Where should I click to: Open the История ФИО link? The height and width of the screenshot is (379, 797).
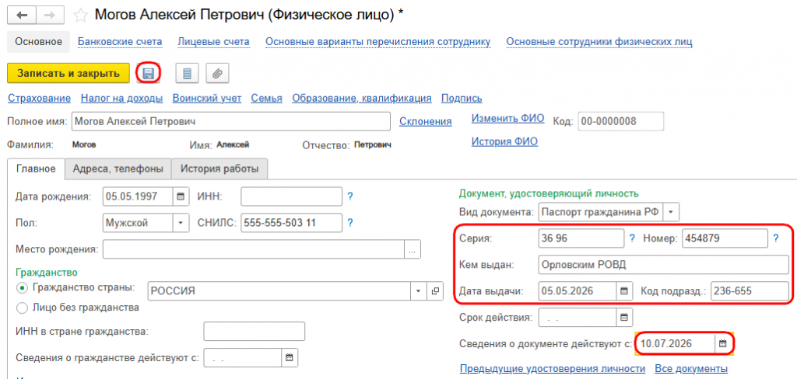pyautogui.click(x=504, y=141)
